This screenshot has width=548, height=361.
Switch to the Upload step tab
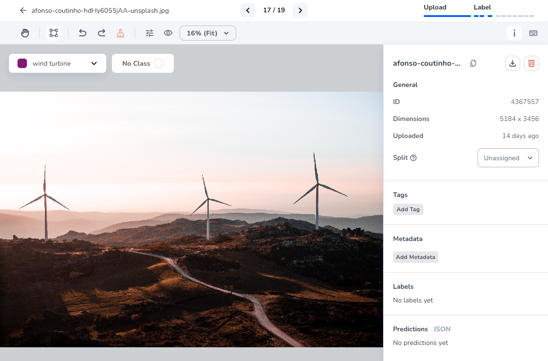(435, 8)
